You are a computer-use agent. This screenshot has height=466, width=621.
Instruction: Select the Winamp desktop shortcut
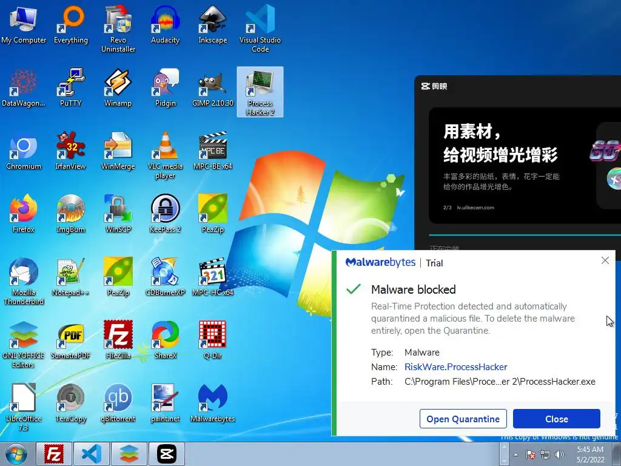click(118, 87)
